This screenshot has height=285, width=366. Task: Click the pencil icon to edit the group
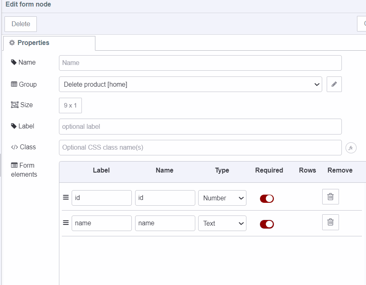(334, 84)
